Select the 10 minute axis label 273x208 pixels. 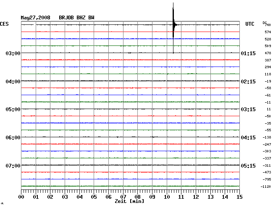point(167,197)
